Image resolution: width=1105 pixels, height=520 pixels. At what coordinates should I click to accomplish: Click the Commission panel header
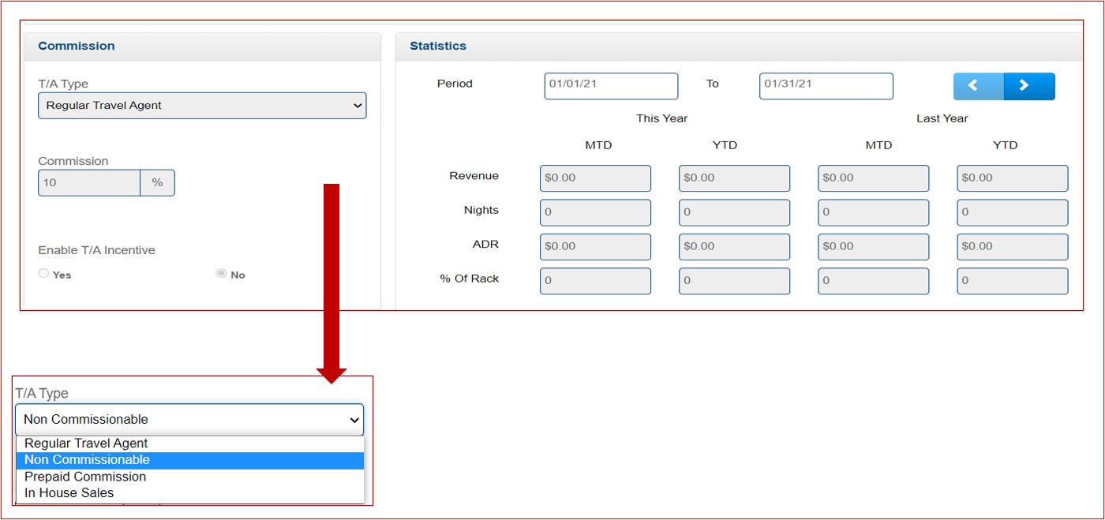77,47
